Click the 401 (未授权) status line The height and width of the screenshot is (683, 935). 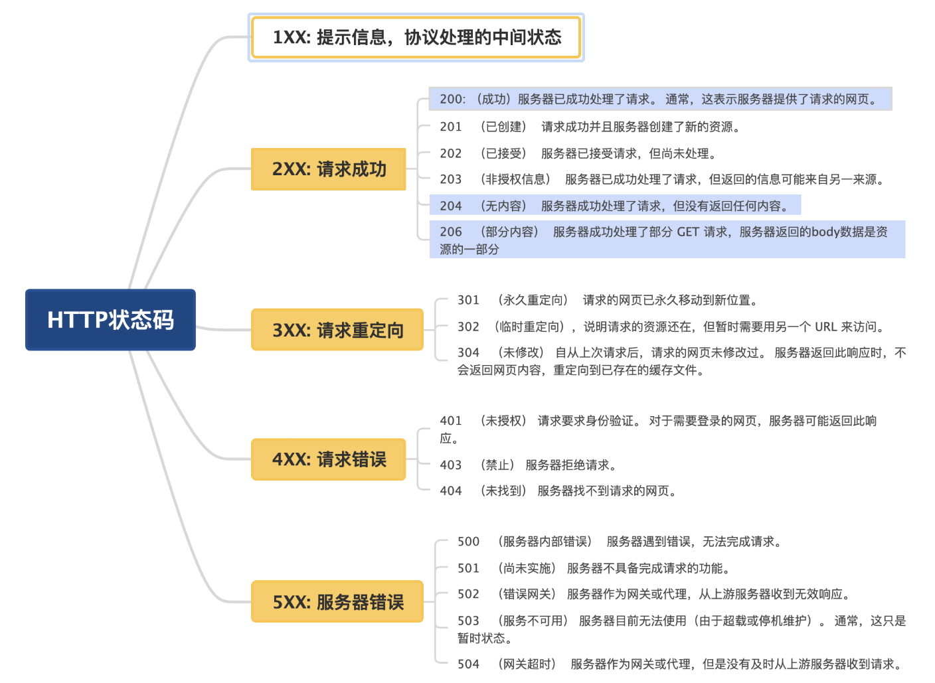(x=658, y=429)
